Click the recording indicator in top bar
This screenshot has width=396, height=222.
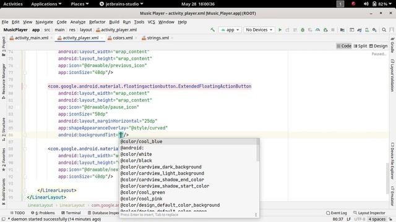pyautogui.click(x=353, y=4)
